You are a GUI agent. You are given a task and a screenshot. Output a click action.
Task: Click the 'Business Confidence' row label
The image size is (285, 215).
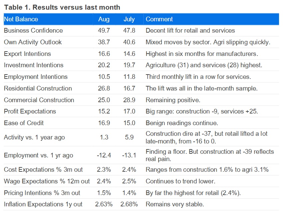coord(33,31)
